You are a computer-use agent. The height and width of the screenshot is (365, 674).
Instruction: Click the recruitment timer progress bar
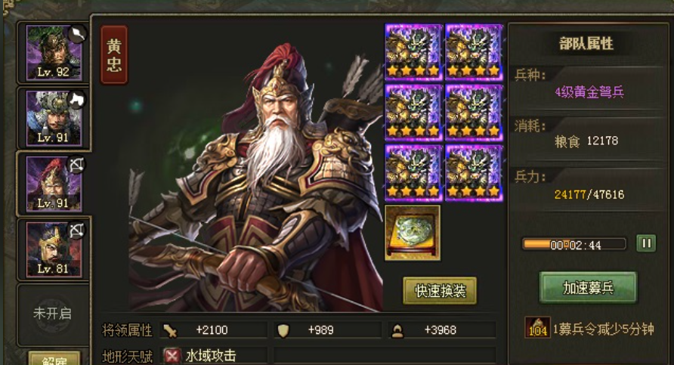click(574, 244)
